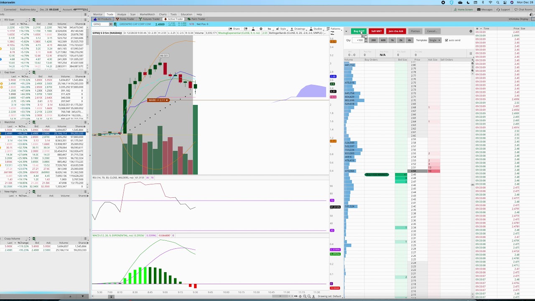Select the Futures Trader sub-tab
535x301 pixels.
[x=150, y=19]
